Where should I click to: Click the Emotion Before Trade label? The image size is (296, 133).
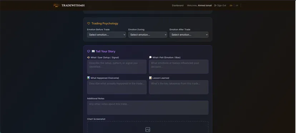98,29
